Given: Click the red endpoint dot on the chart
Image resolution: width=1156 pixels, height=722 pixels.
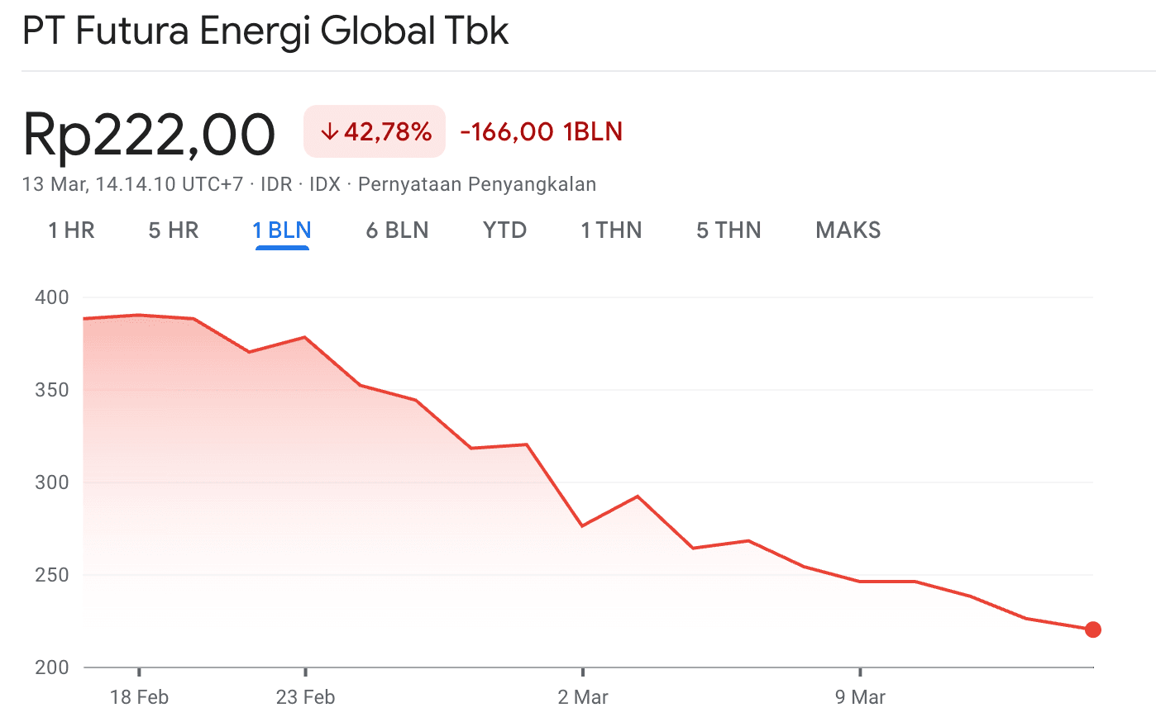Looking at the screenshot, I should point(1094,629).
